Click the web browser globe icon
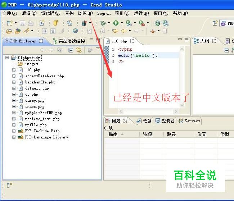This screenshot has height=201, width=234. coord(75,31)
